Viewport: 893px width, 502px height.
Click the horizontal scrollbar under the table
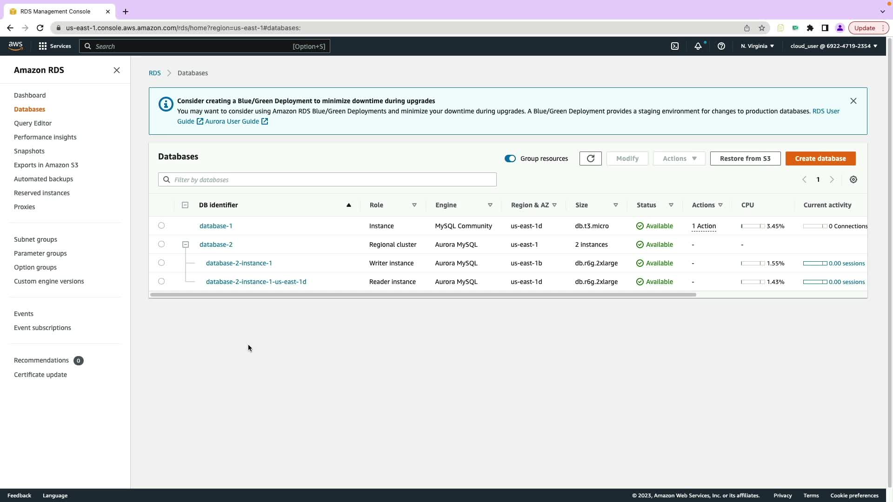pyautogui.click(x=422, y=295)
